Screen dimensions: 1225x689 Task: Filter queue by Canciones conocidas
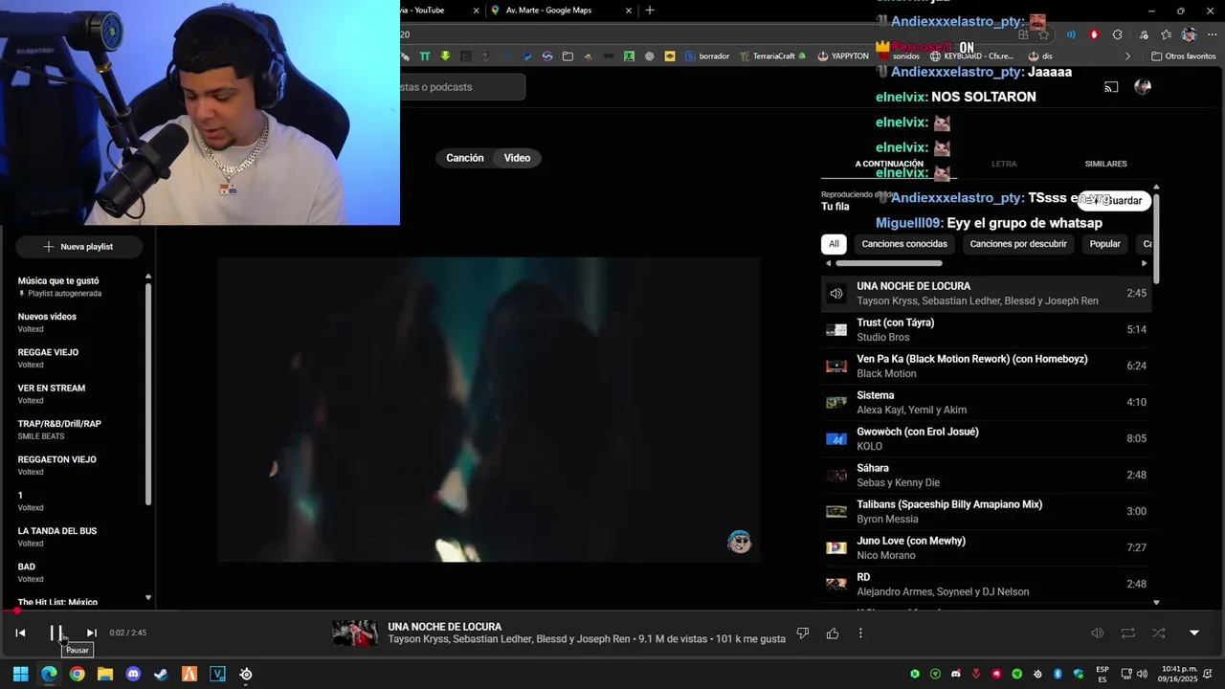click(904, 244)
